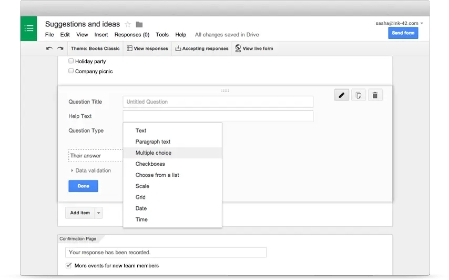
Task: Click the pencil edit question icon
Action: click(x=342, y=95)
